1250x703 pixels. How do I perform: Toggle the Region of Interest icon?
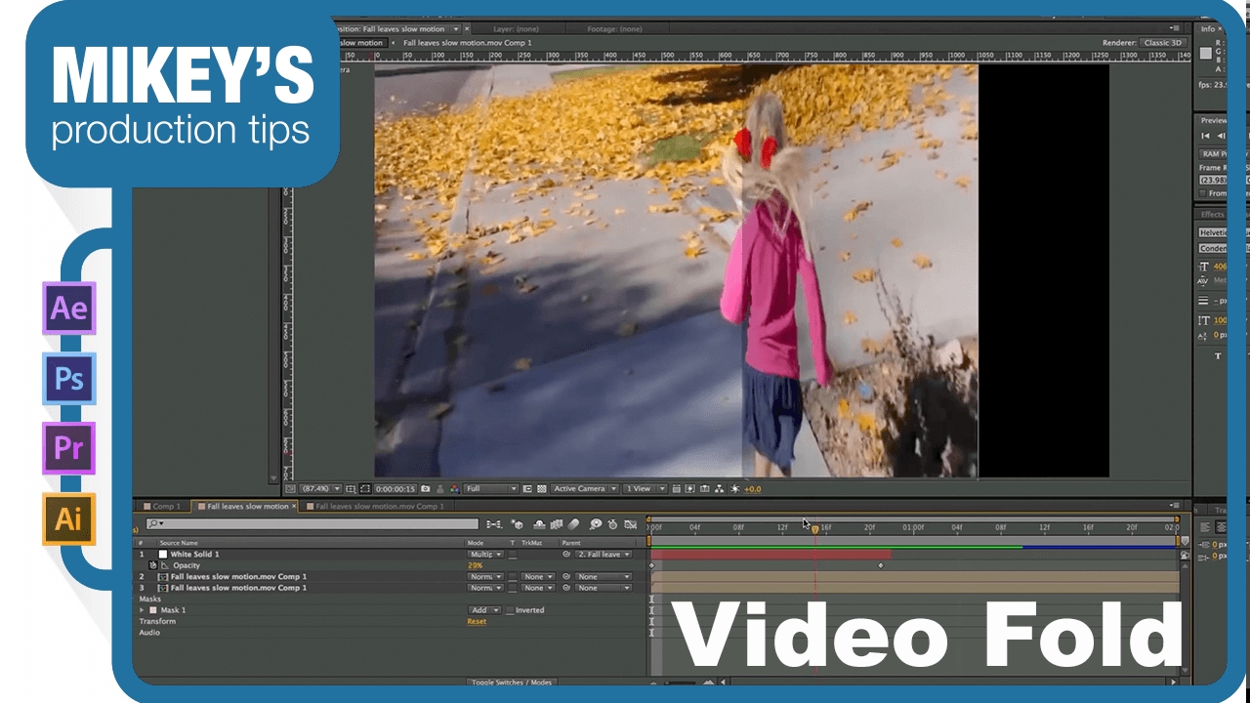pyautogui.click(x=527, y=488)
